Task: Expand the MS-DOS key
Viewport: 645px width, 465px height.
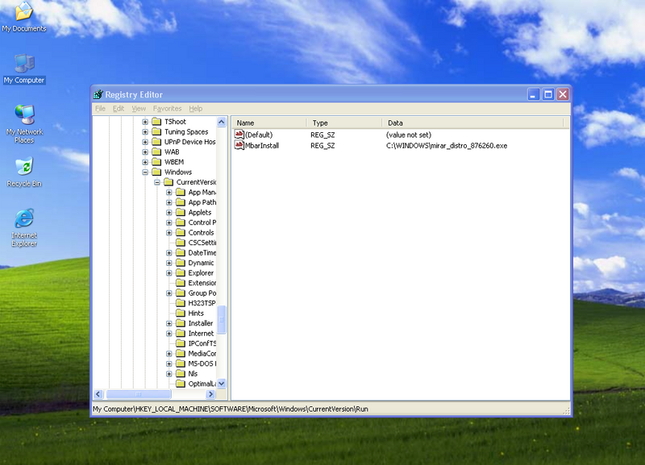Action: [x=169, y=363]
